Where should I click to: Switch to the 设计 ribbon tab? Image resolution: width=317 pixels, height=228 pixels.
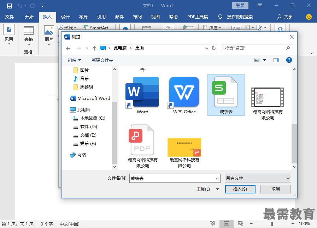coord(65,17)
